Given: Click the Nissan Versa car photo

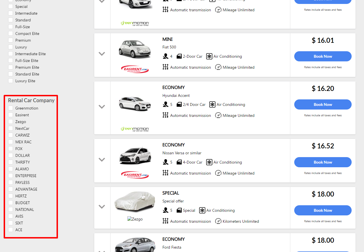Looking at the screenshot, I should pos(135,155).
